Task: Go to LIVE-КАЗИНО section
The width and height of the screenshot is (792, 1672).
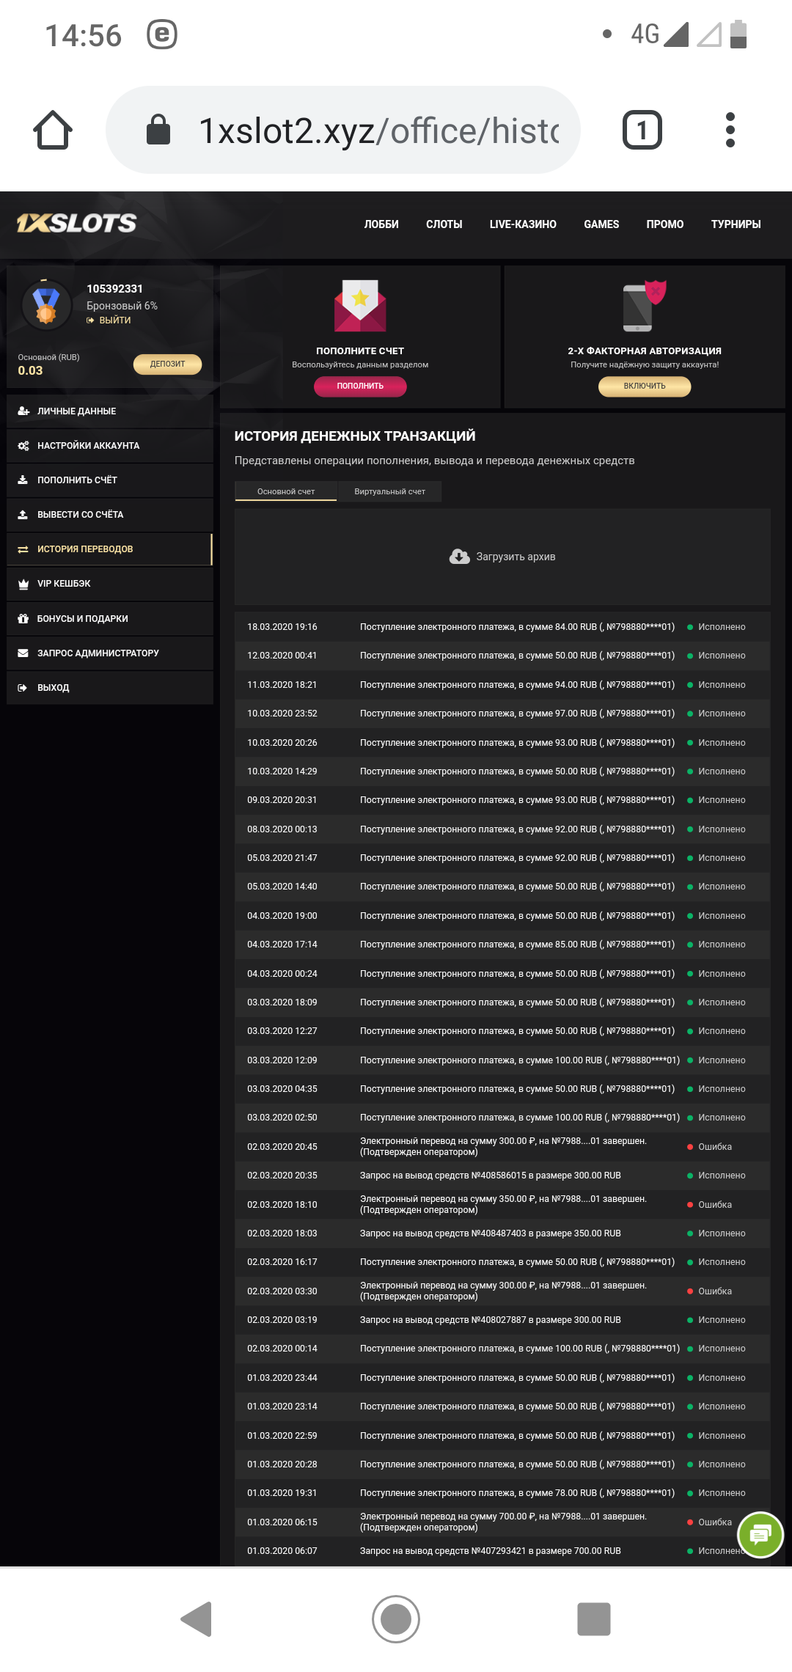Action: [523, 224]
